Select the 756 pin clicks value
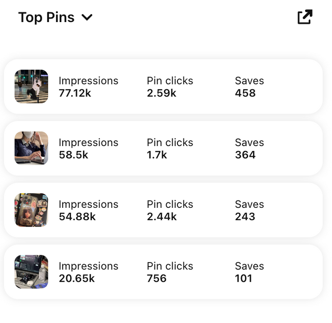Screen dimensions: 332x323 [157, 278]
